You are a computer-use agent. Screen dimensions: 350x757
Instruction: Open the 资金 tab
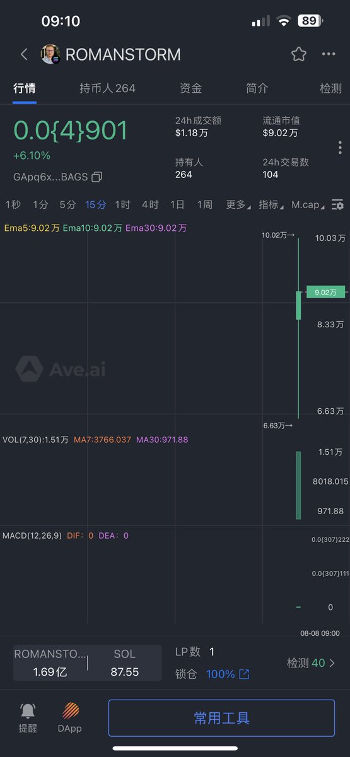coord(191,88)
